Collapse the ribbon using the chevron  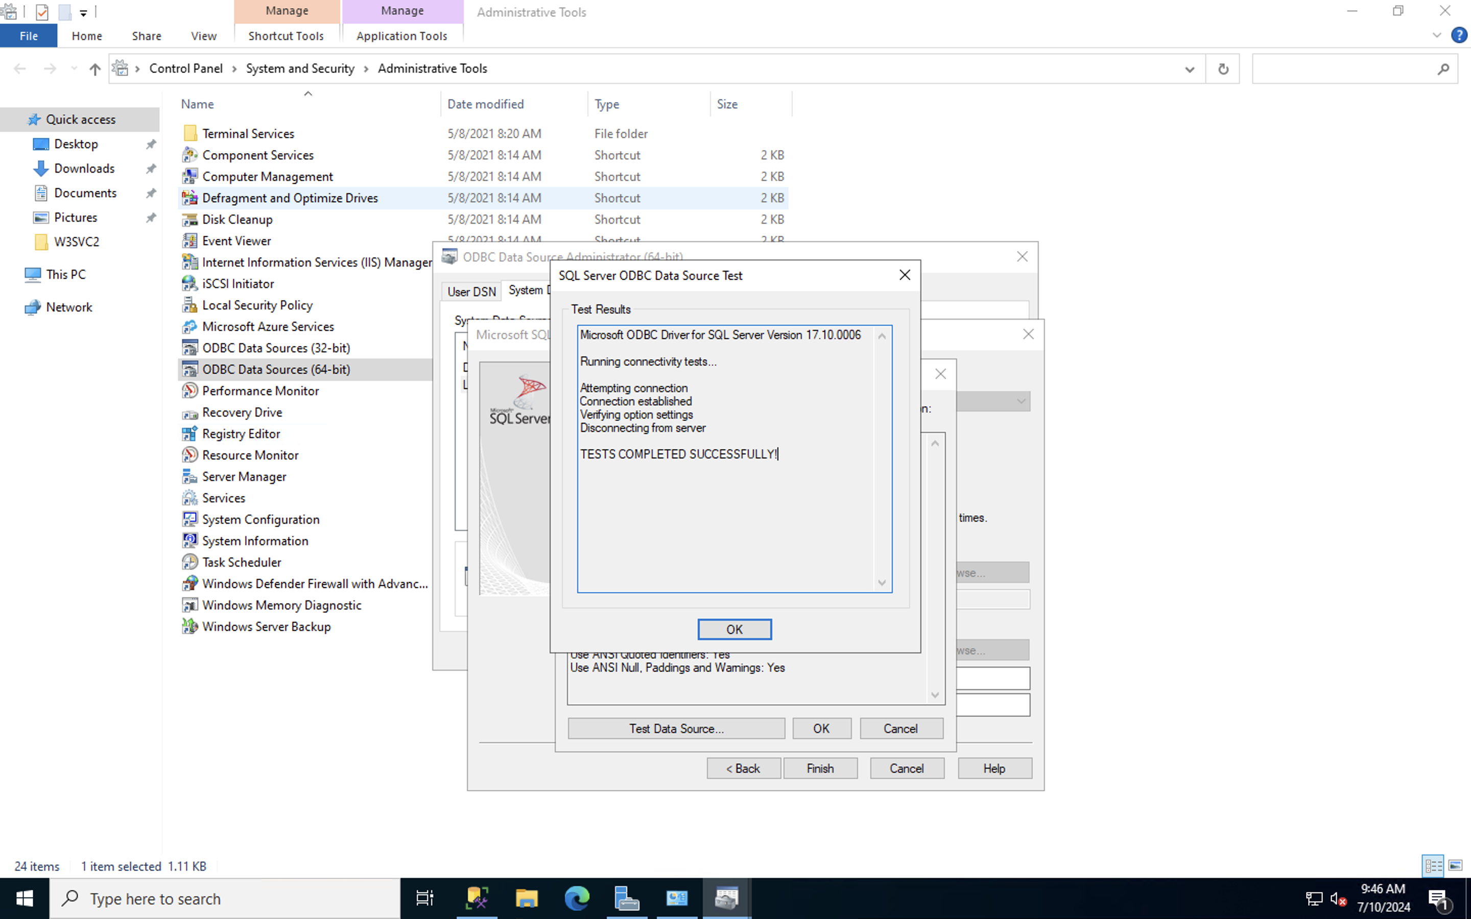tap(1436, 35)
